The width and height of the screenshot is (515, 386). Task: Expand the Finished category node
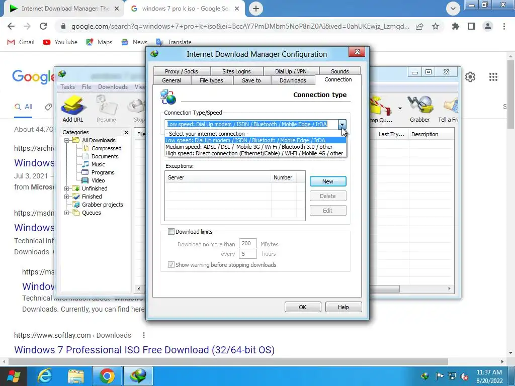click(x=67, y=197)
